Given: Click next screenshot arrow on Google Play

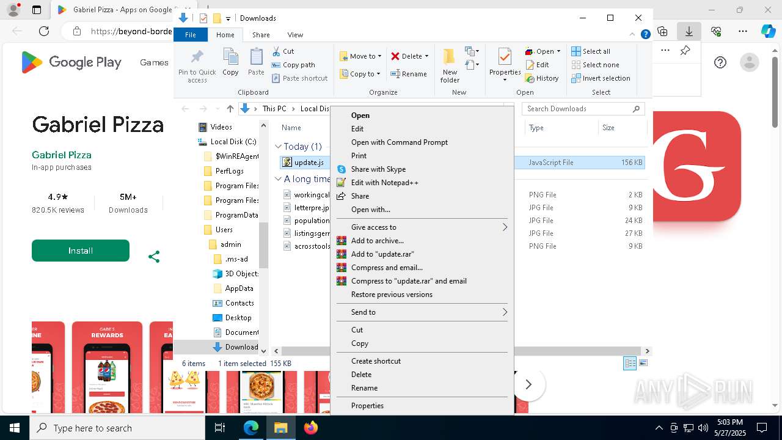Looking at the screenshot, I should [x=528, y=384].
